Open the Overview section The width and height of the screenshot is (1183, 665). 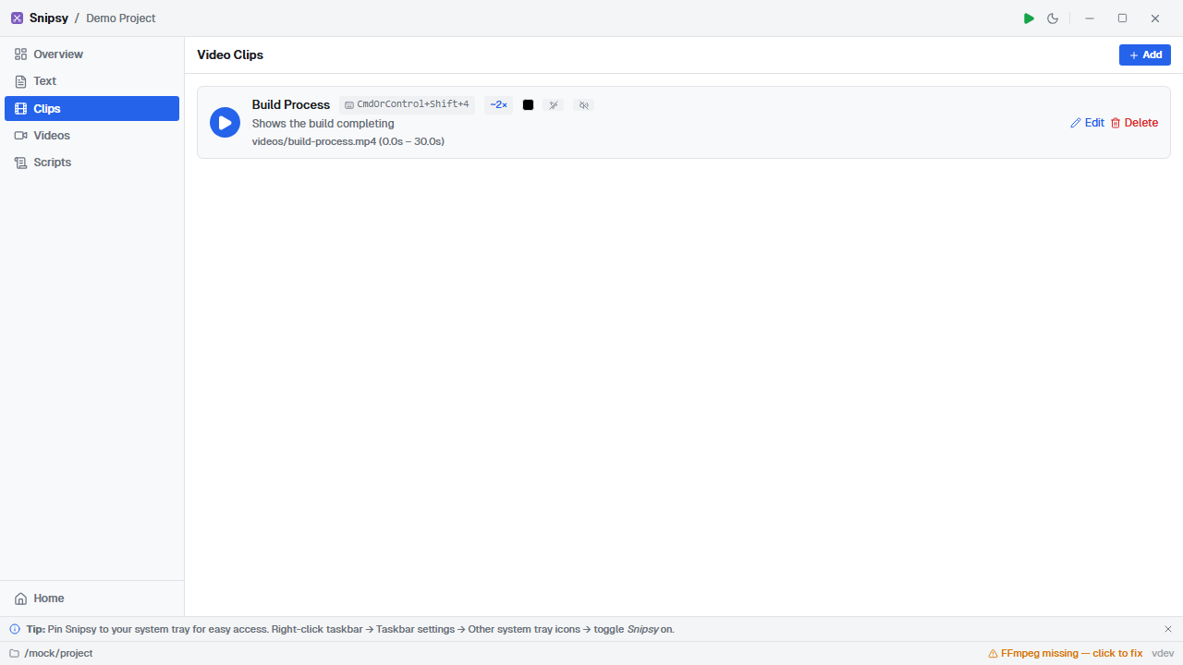pos(58,54)
